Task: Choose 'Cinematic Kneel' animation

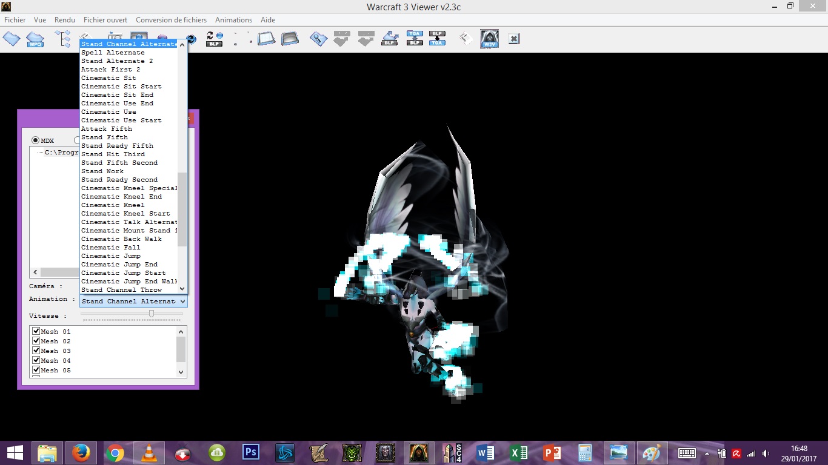Action: tap(129, 205)
